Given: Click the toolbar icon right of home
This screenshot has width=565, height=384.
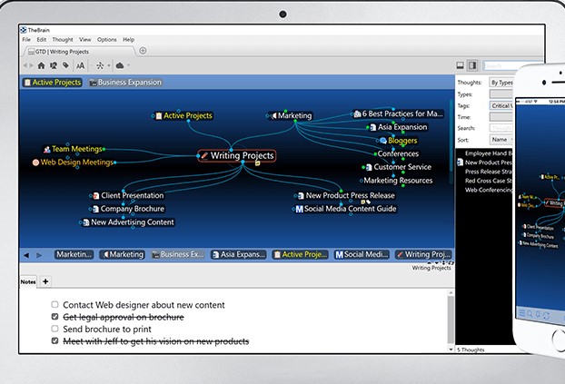Looking at the screenshot, I should pyautogui.click(x=54, y=65).
